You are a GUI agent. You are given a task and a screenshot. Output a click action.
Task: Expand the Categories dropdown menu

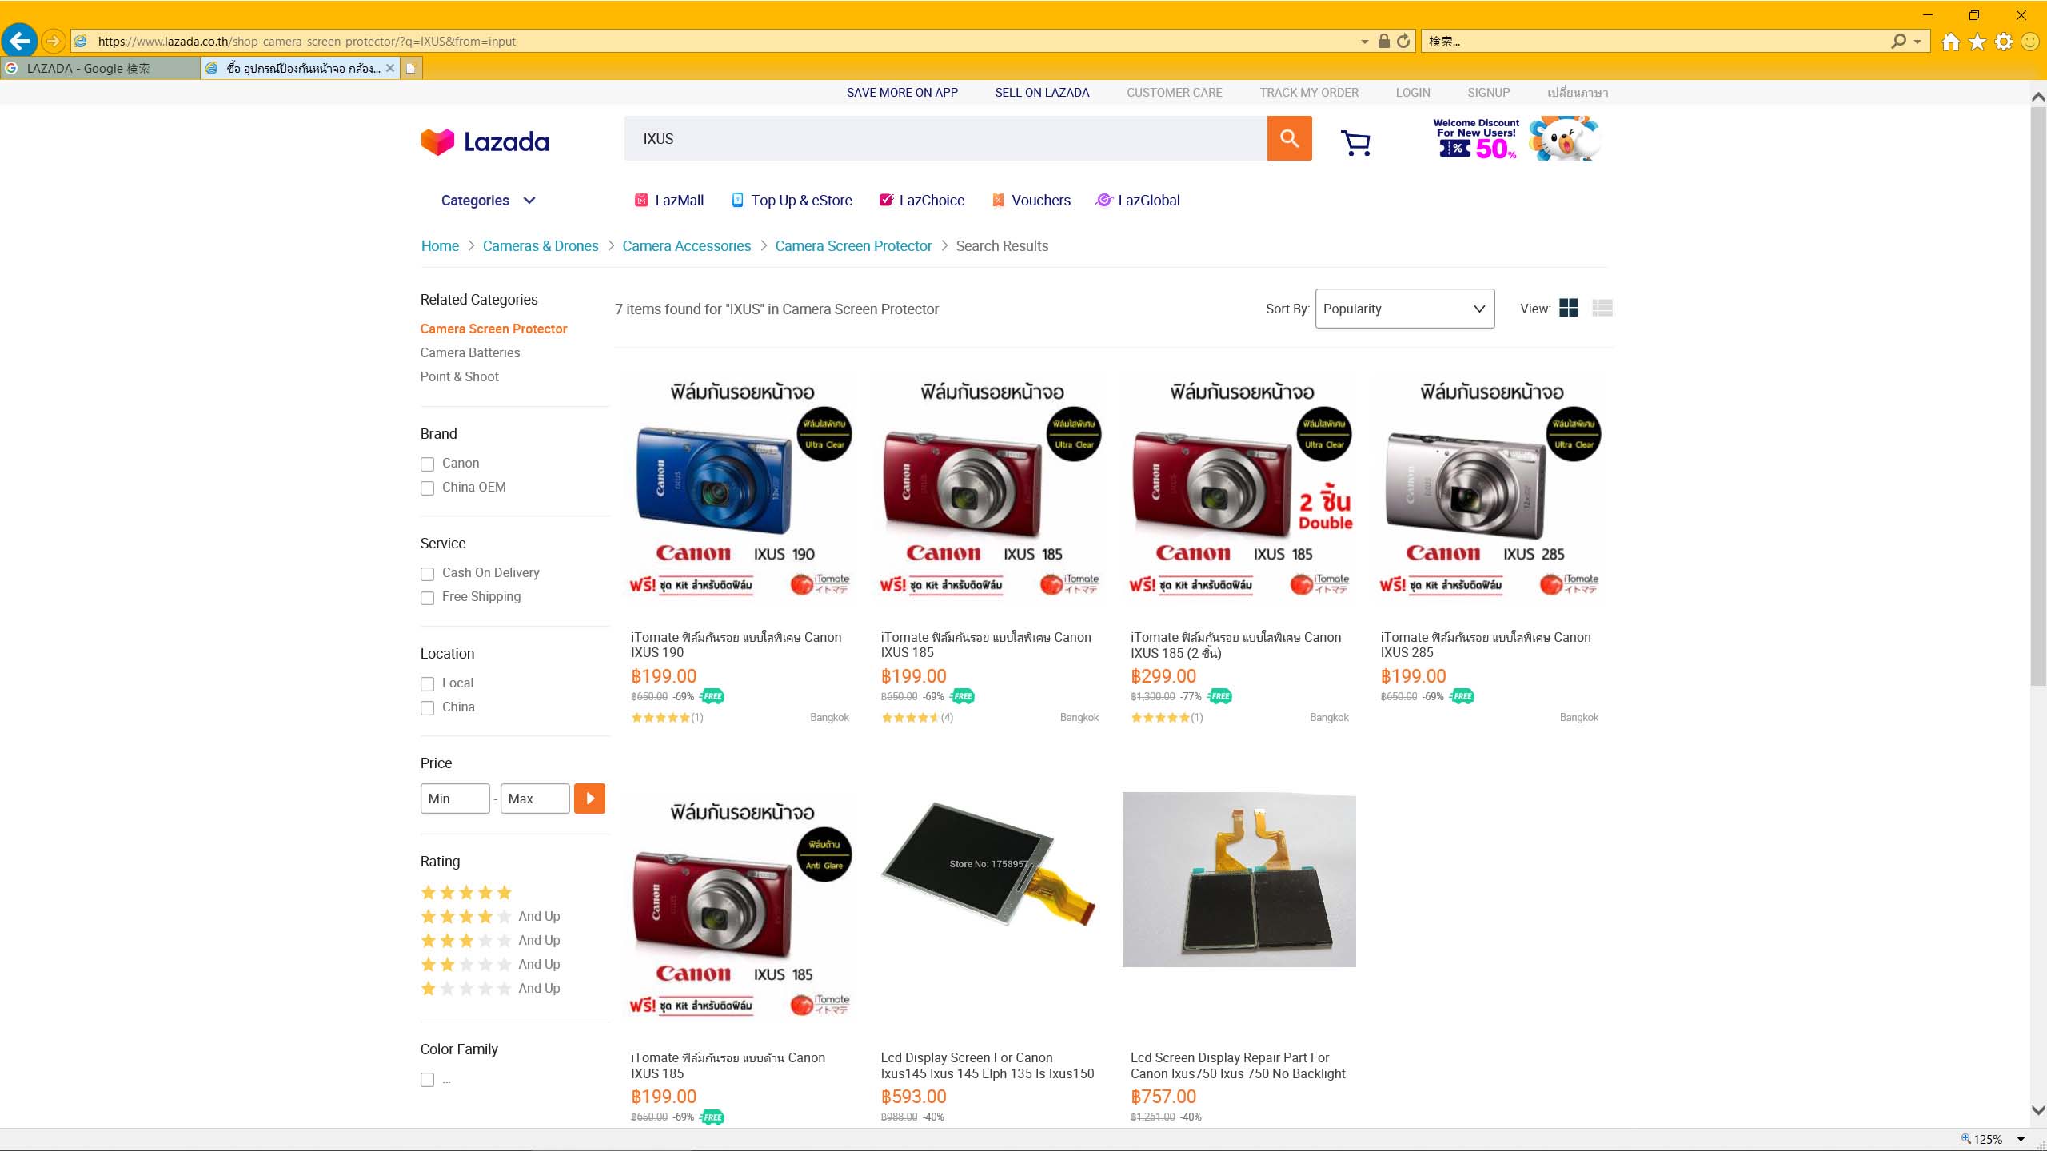click(488, 201)
